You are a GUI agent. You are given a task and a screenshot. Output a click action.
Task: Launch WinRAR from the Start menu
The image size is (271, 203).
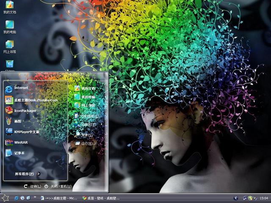pyautogui.click(x=16, y=143)
